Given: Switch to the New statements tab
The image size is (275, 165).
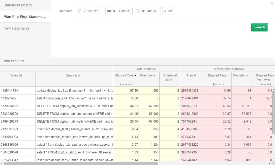Looking at the screenshot, I should [x=26, y=28].
